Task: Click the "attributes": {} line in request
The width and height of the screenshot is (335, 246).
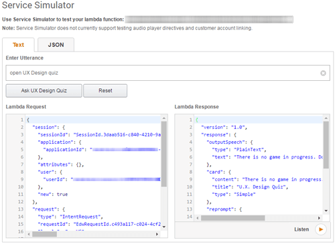Action: click(61, 164)
